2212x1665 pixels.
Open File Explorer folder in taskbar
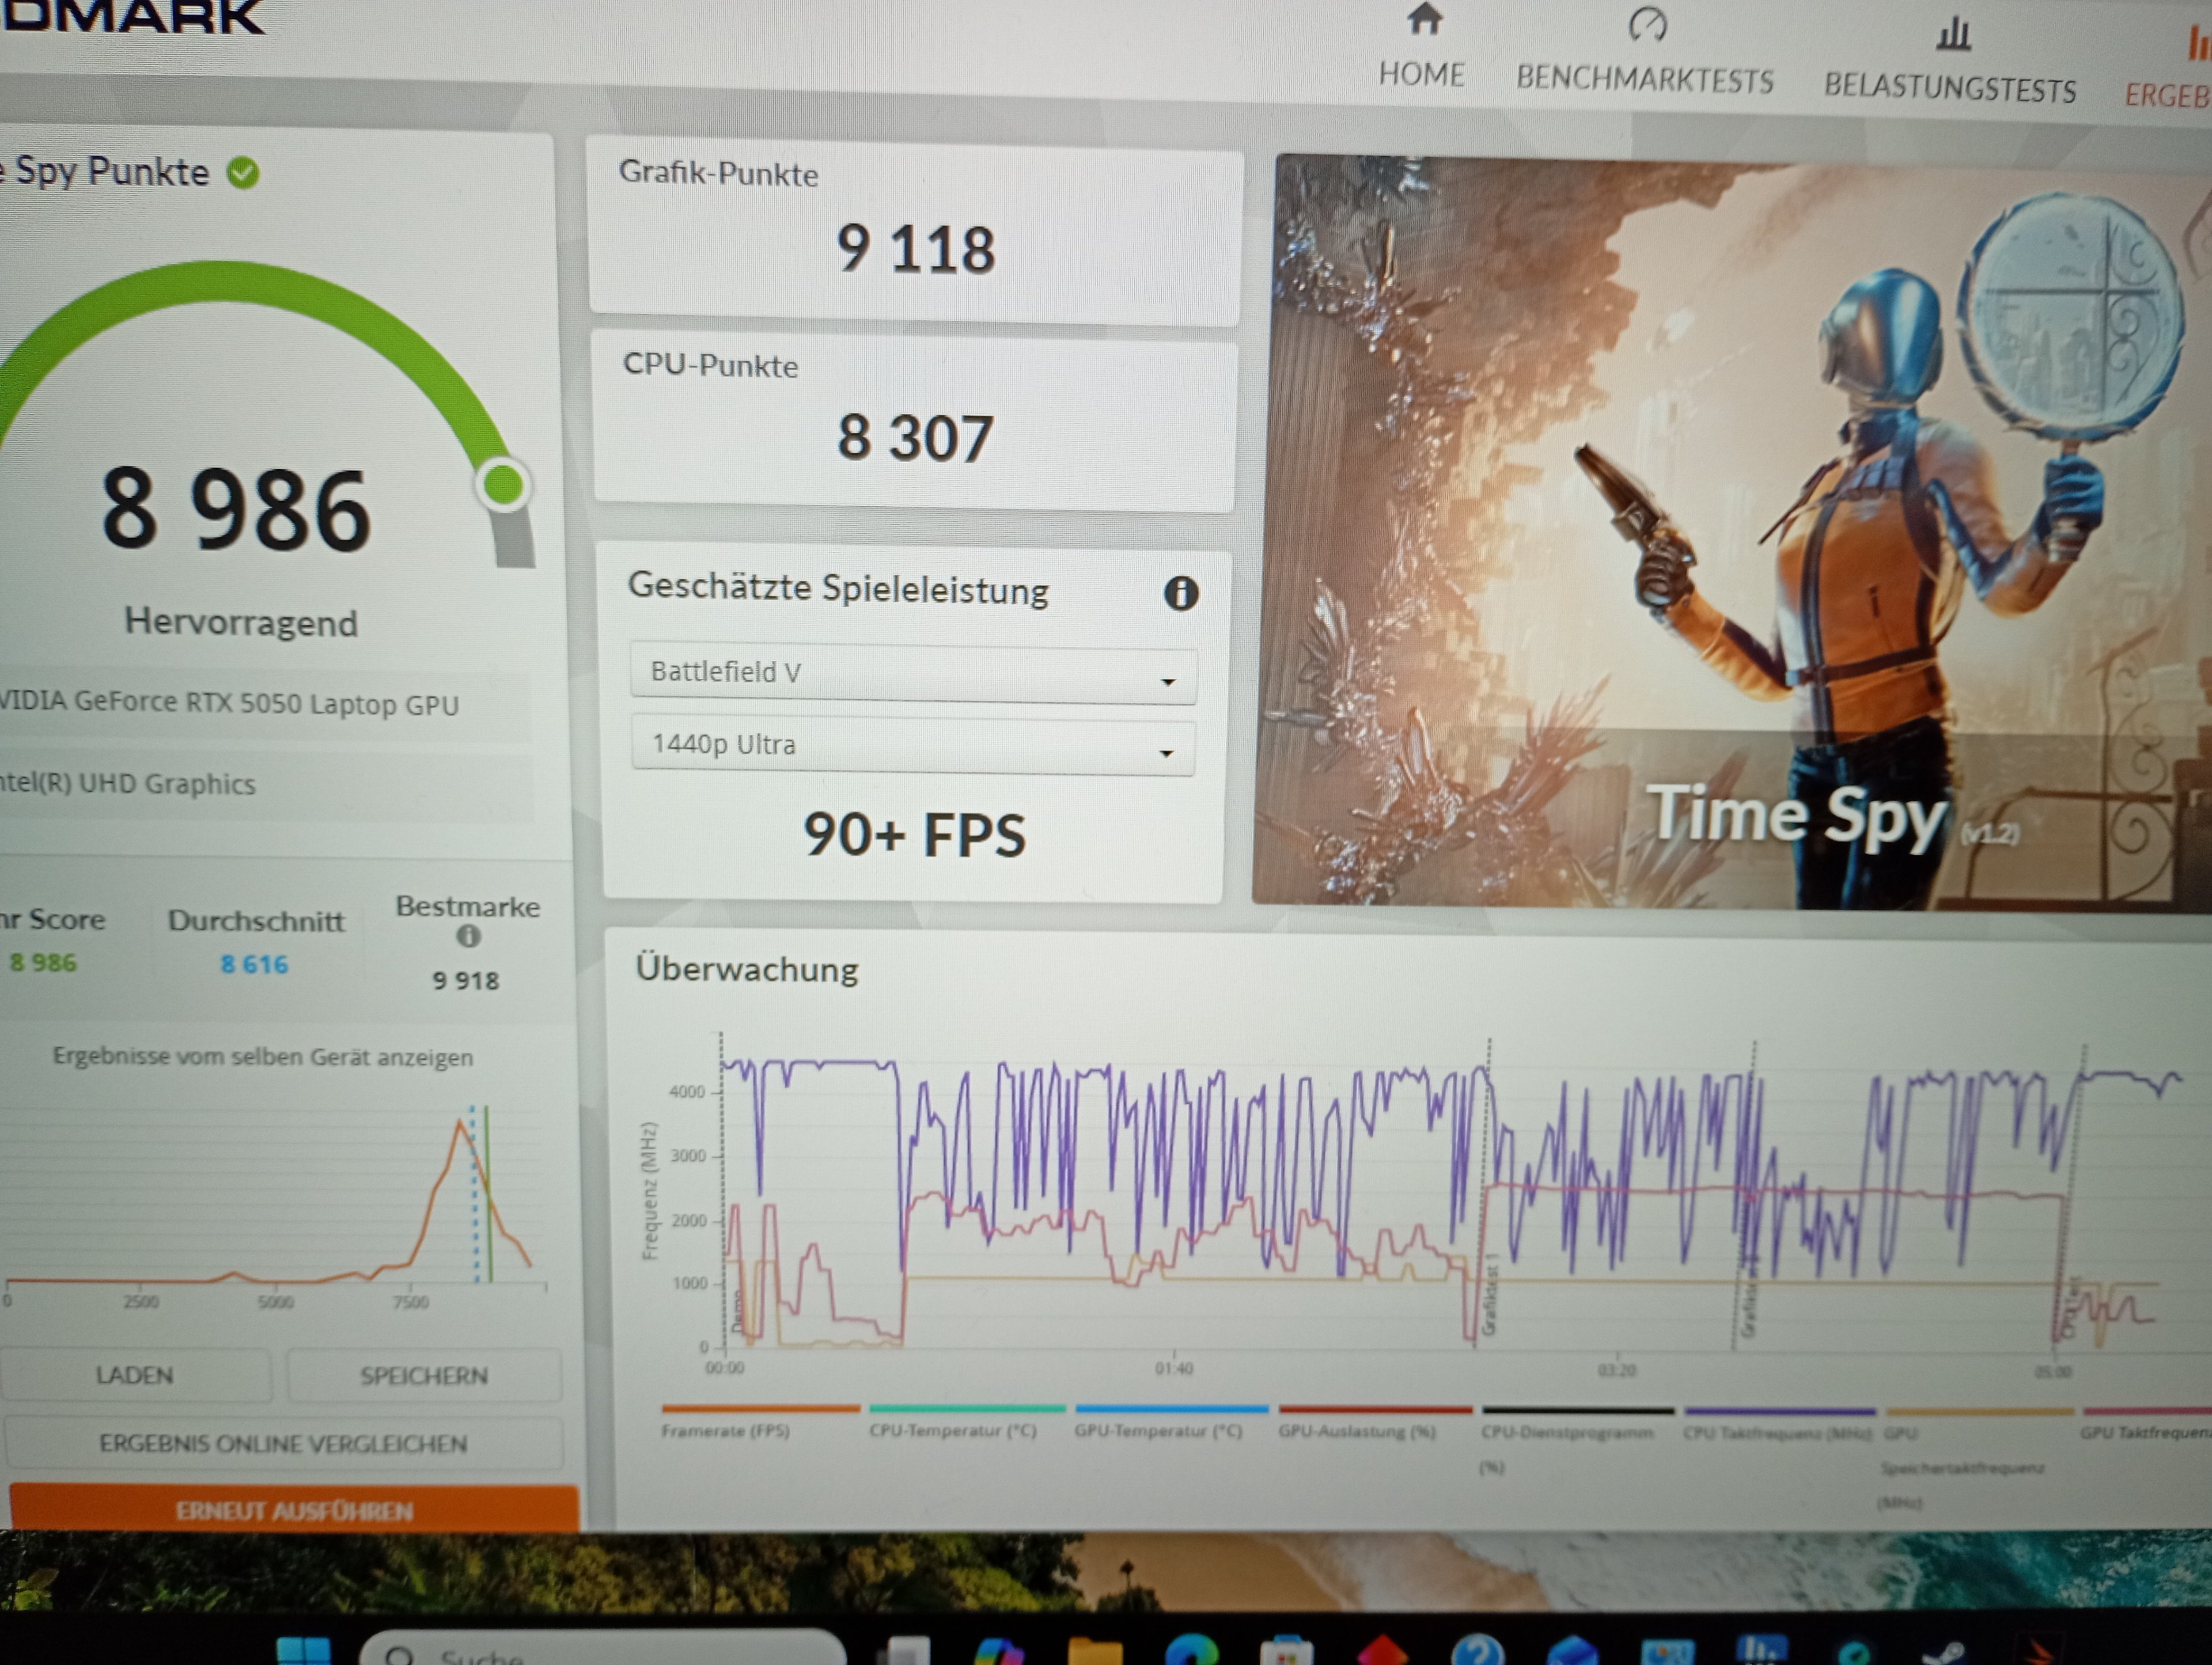click(1094, 1652)
